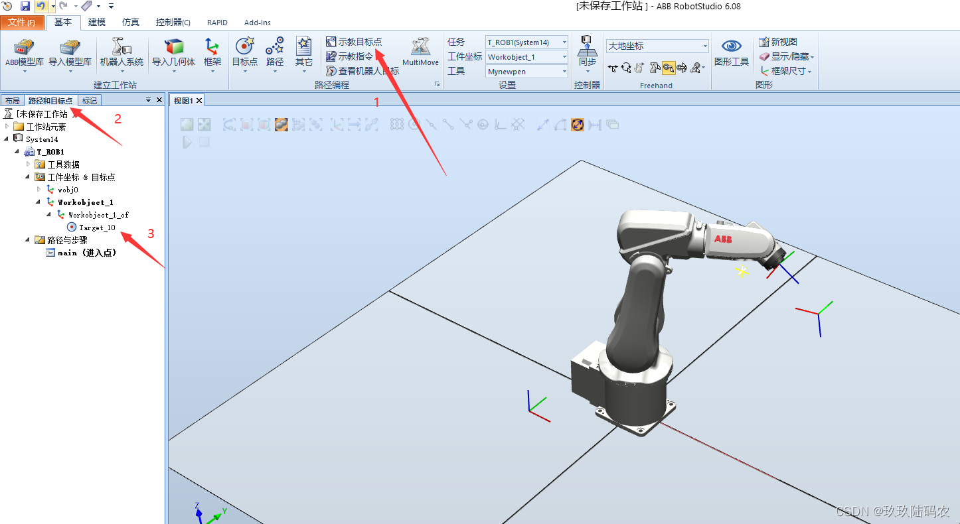Toggle the highlighted Freehand jog reorient tool

(x=669, y=68)
